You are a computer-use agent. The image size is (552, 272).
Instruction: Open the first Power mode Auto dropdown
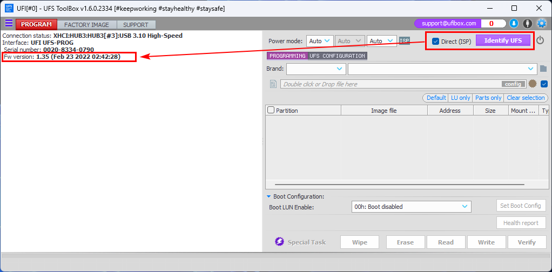point(320,41)
